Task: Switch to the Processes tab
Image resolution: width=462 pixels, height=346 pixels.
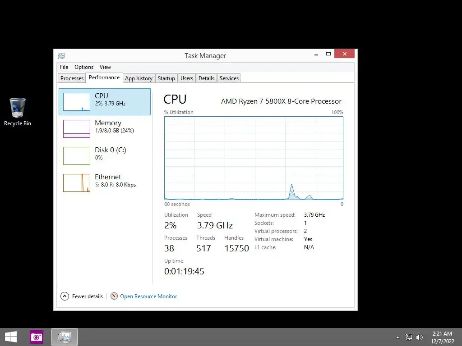Action: coord(72,78)
